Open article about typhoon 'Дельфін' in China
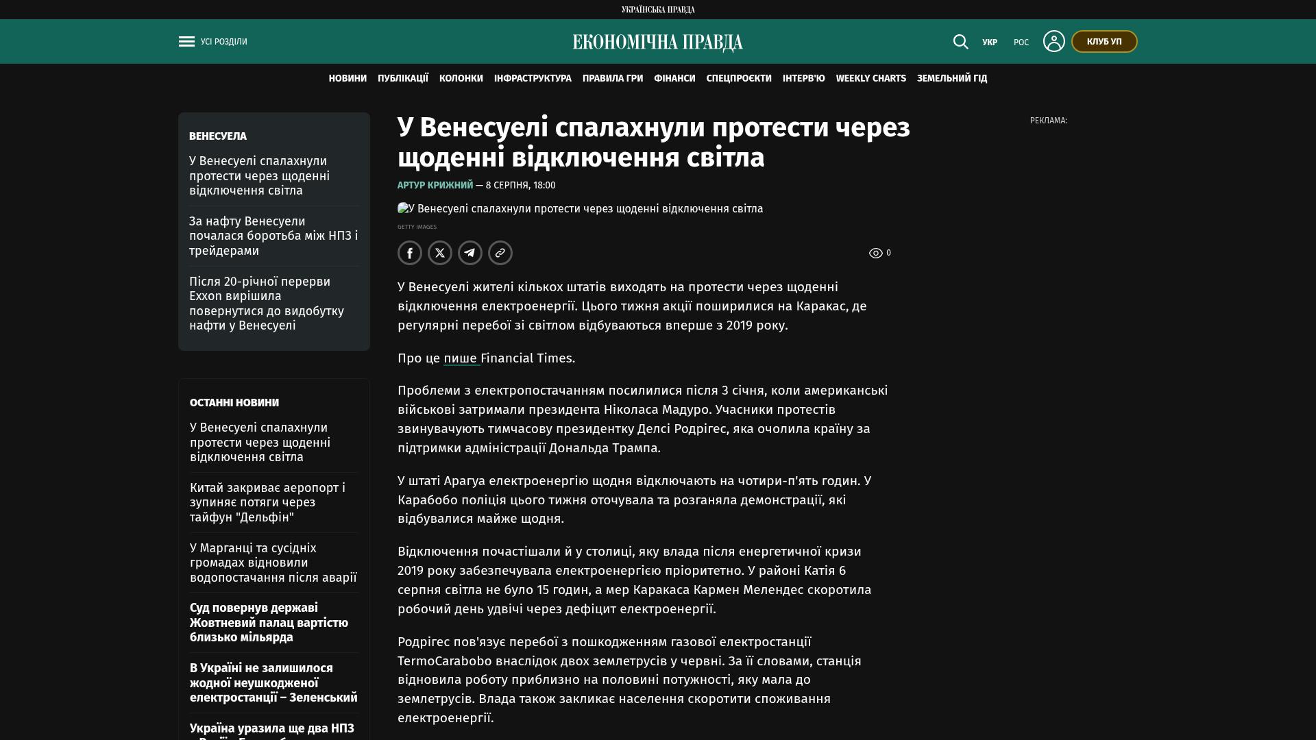Viewport: 1316px width, 740px height. click(x=267, y=502)
